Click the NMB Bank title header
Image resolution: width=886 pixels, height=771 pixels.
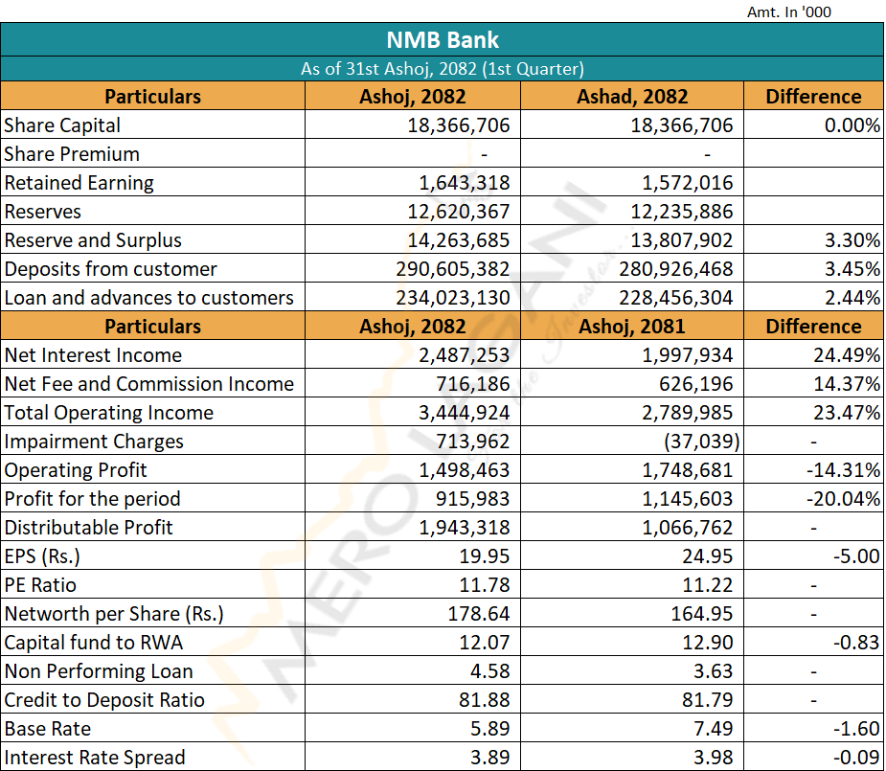(x=442, y=40)
